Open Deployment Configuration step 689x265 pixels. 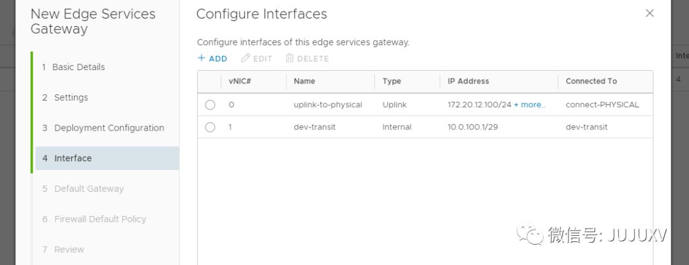point(109,128)
